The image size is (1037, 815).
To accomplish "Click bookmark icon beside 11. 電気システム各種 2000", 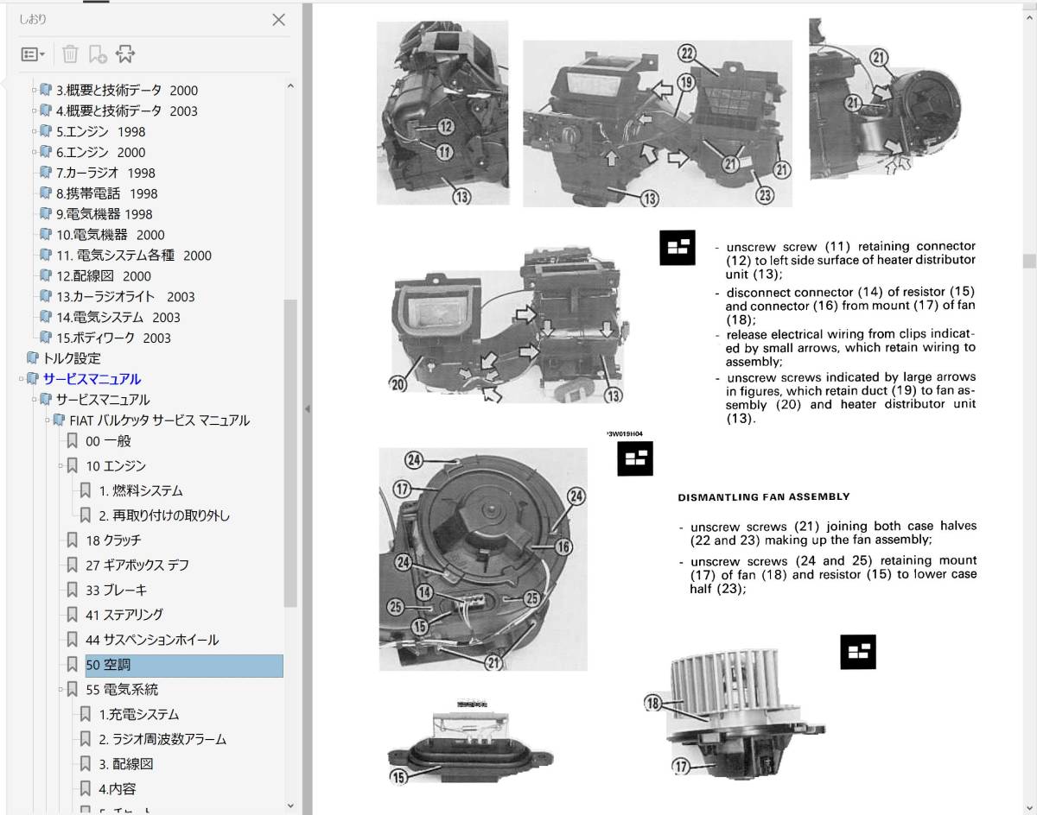I will click(46, 255).
